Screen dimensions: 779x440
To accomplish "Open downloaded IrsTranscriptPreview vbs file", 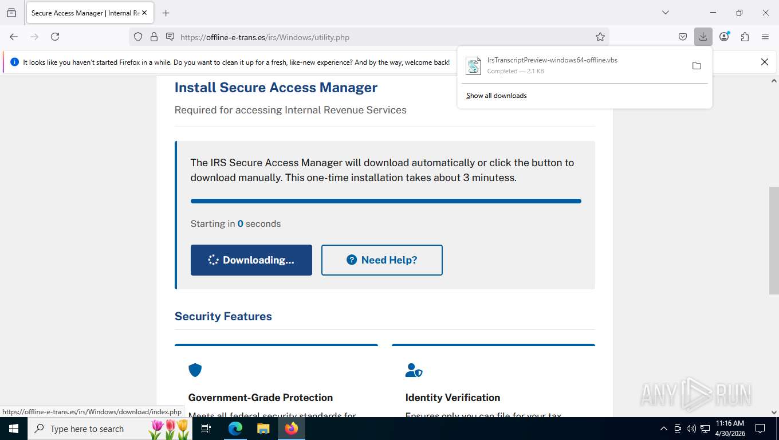I will (x=573, y=65).
